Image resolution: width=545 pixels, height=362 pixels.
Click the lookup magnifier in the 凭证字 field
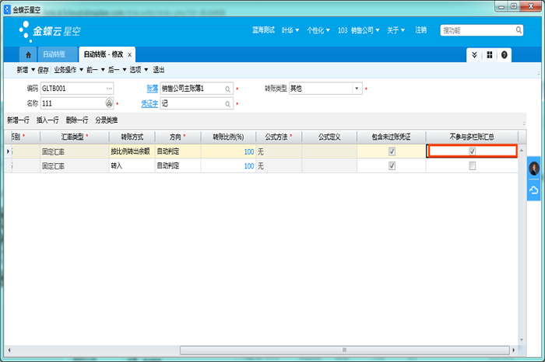[228, 103]
